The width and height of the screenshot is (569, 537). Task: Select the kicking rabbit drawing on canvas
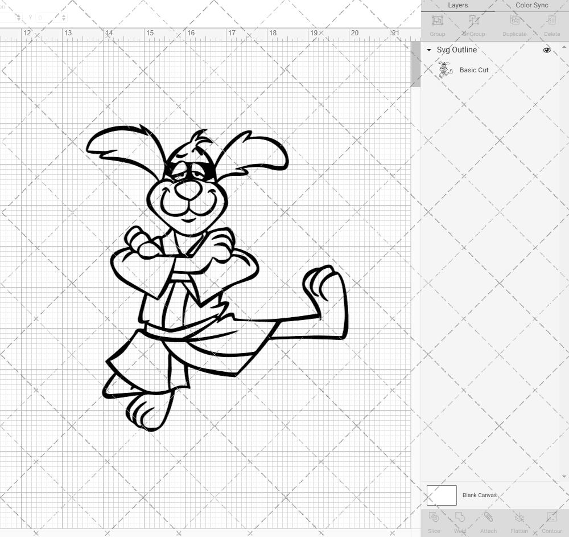pos(217,278)
